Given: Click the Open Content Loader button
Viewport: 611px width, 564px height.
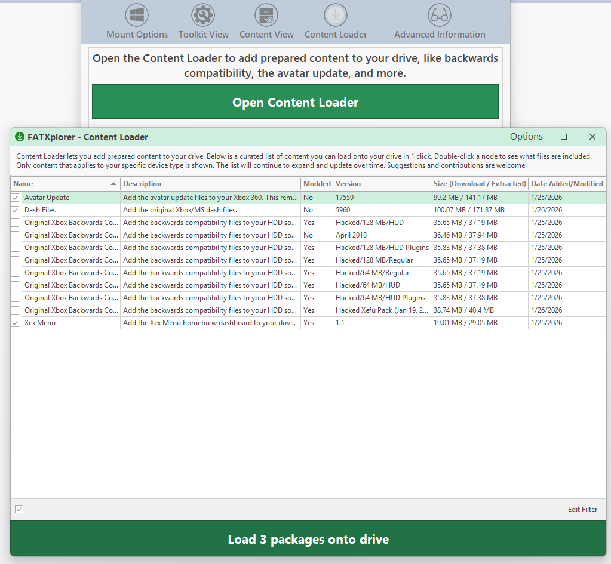Looking at the screenshot, I should pos(296,101).
